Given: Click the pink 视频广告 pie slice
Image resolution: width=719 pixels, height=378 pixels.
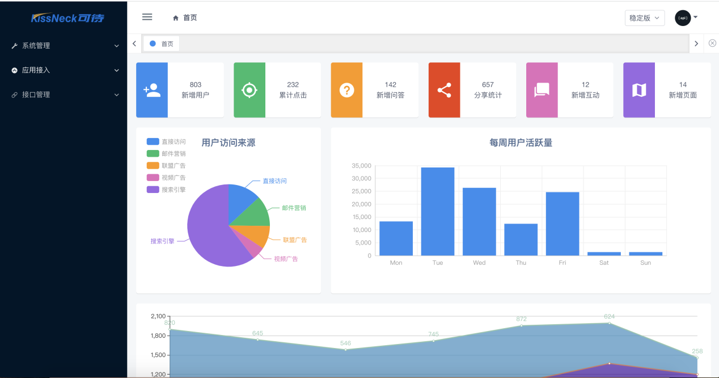Looking at the screenshot, I should coord(251,249).
